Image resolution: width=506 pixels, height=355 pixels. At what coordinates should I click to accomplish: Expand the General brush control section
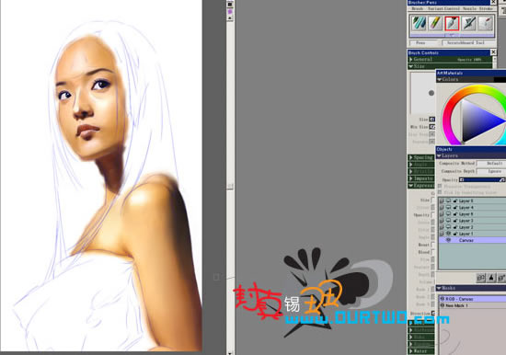pos(411,60)
